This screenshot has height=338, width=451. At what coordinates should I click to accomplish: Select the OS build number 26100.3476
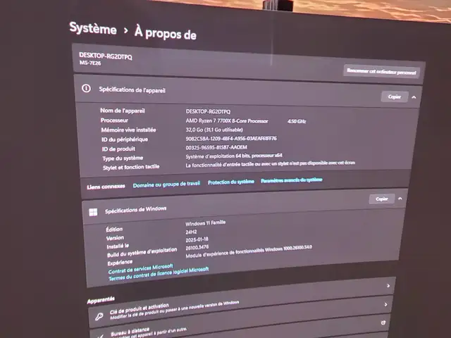[x=197, y=247]
